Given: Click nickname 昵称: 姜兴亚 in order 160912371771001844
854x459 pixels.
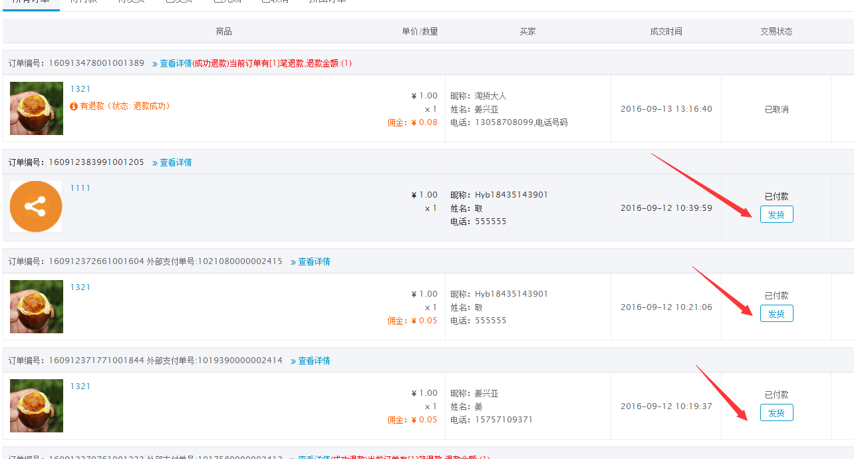Looking at the screenshot, I should [474, 393].
